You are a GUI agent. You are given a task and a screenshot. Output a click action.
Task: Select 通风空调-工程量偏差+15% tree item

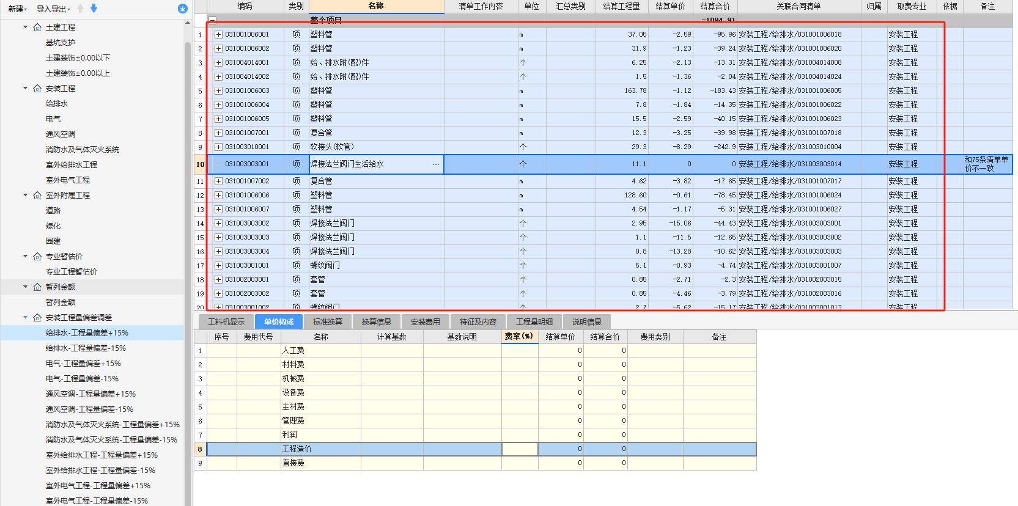pos(90,394)
